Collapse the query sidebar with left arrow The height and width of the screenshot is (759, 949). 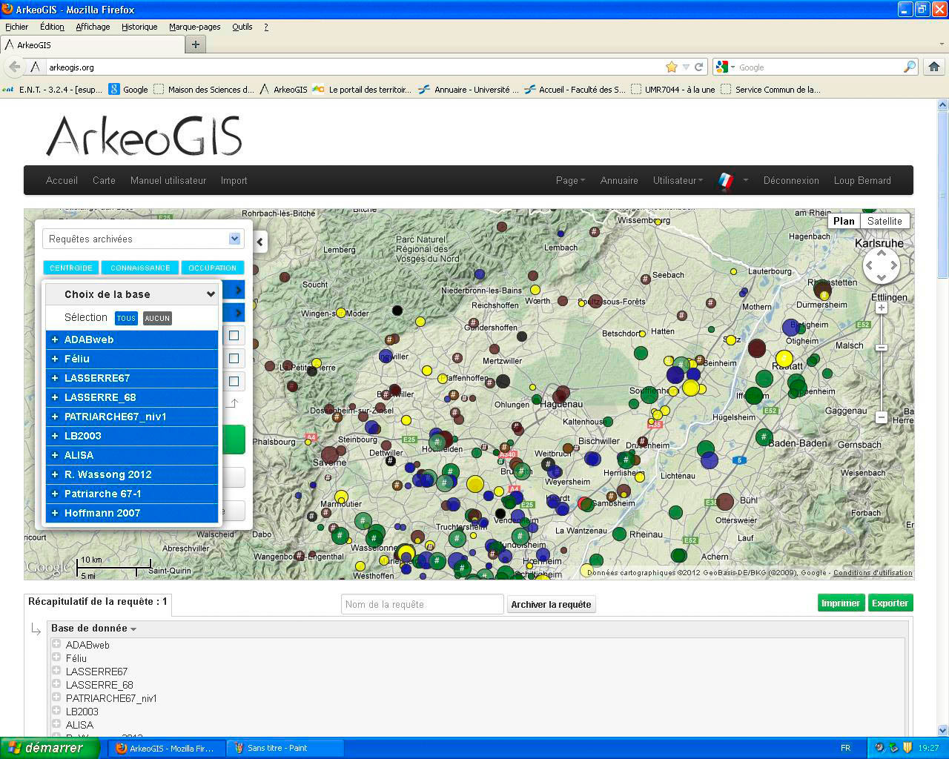[x=259, y=241]
